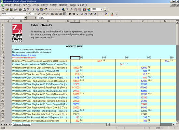Click the Drawing toolbar icon

coord(89,9)
